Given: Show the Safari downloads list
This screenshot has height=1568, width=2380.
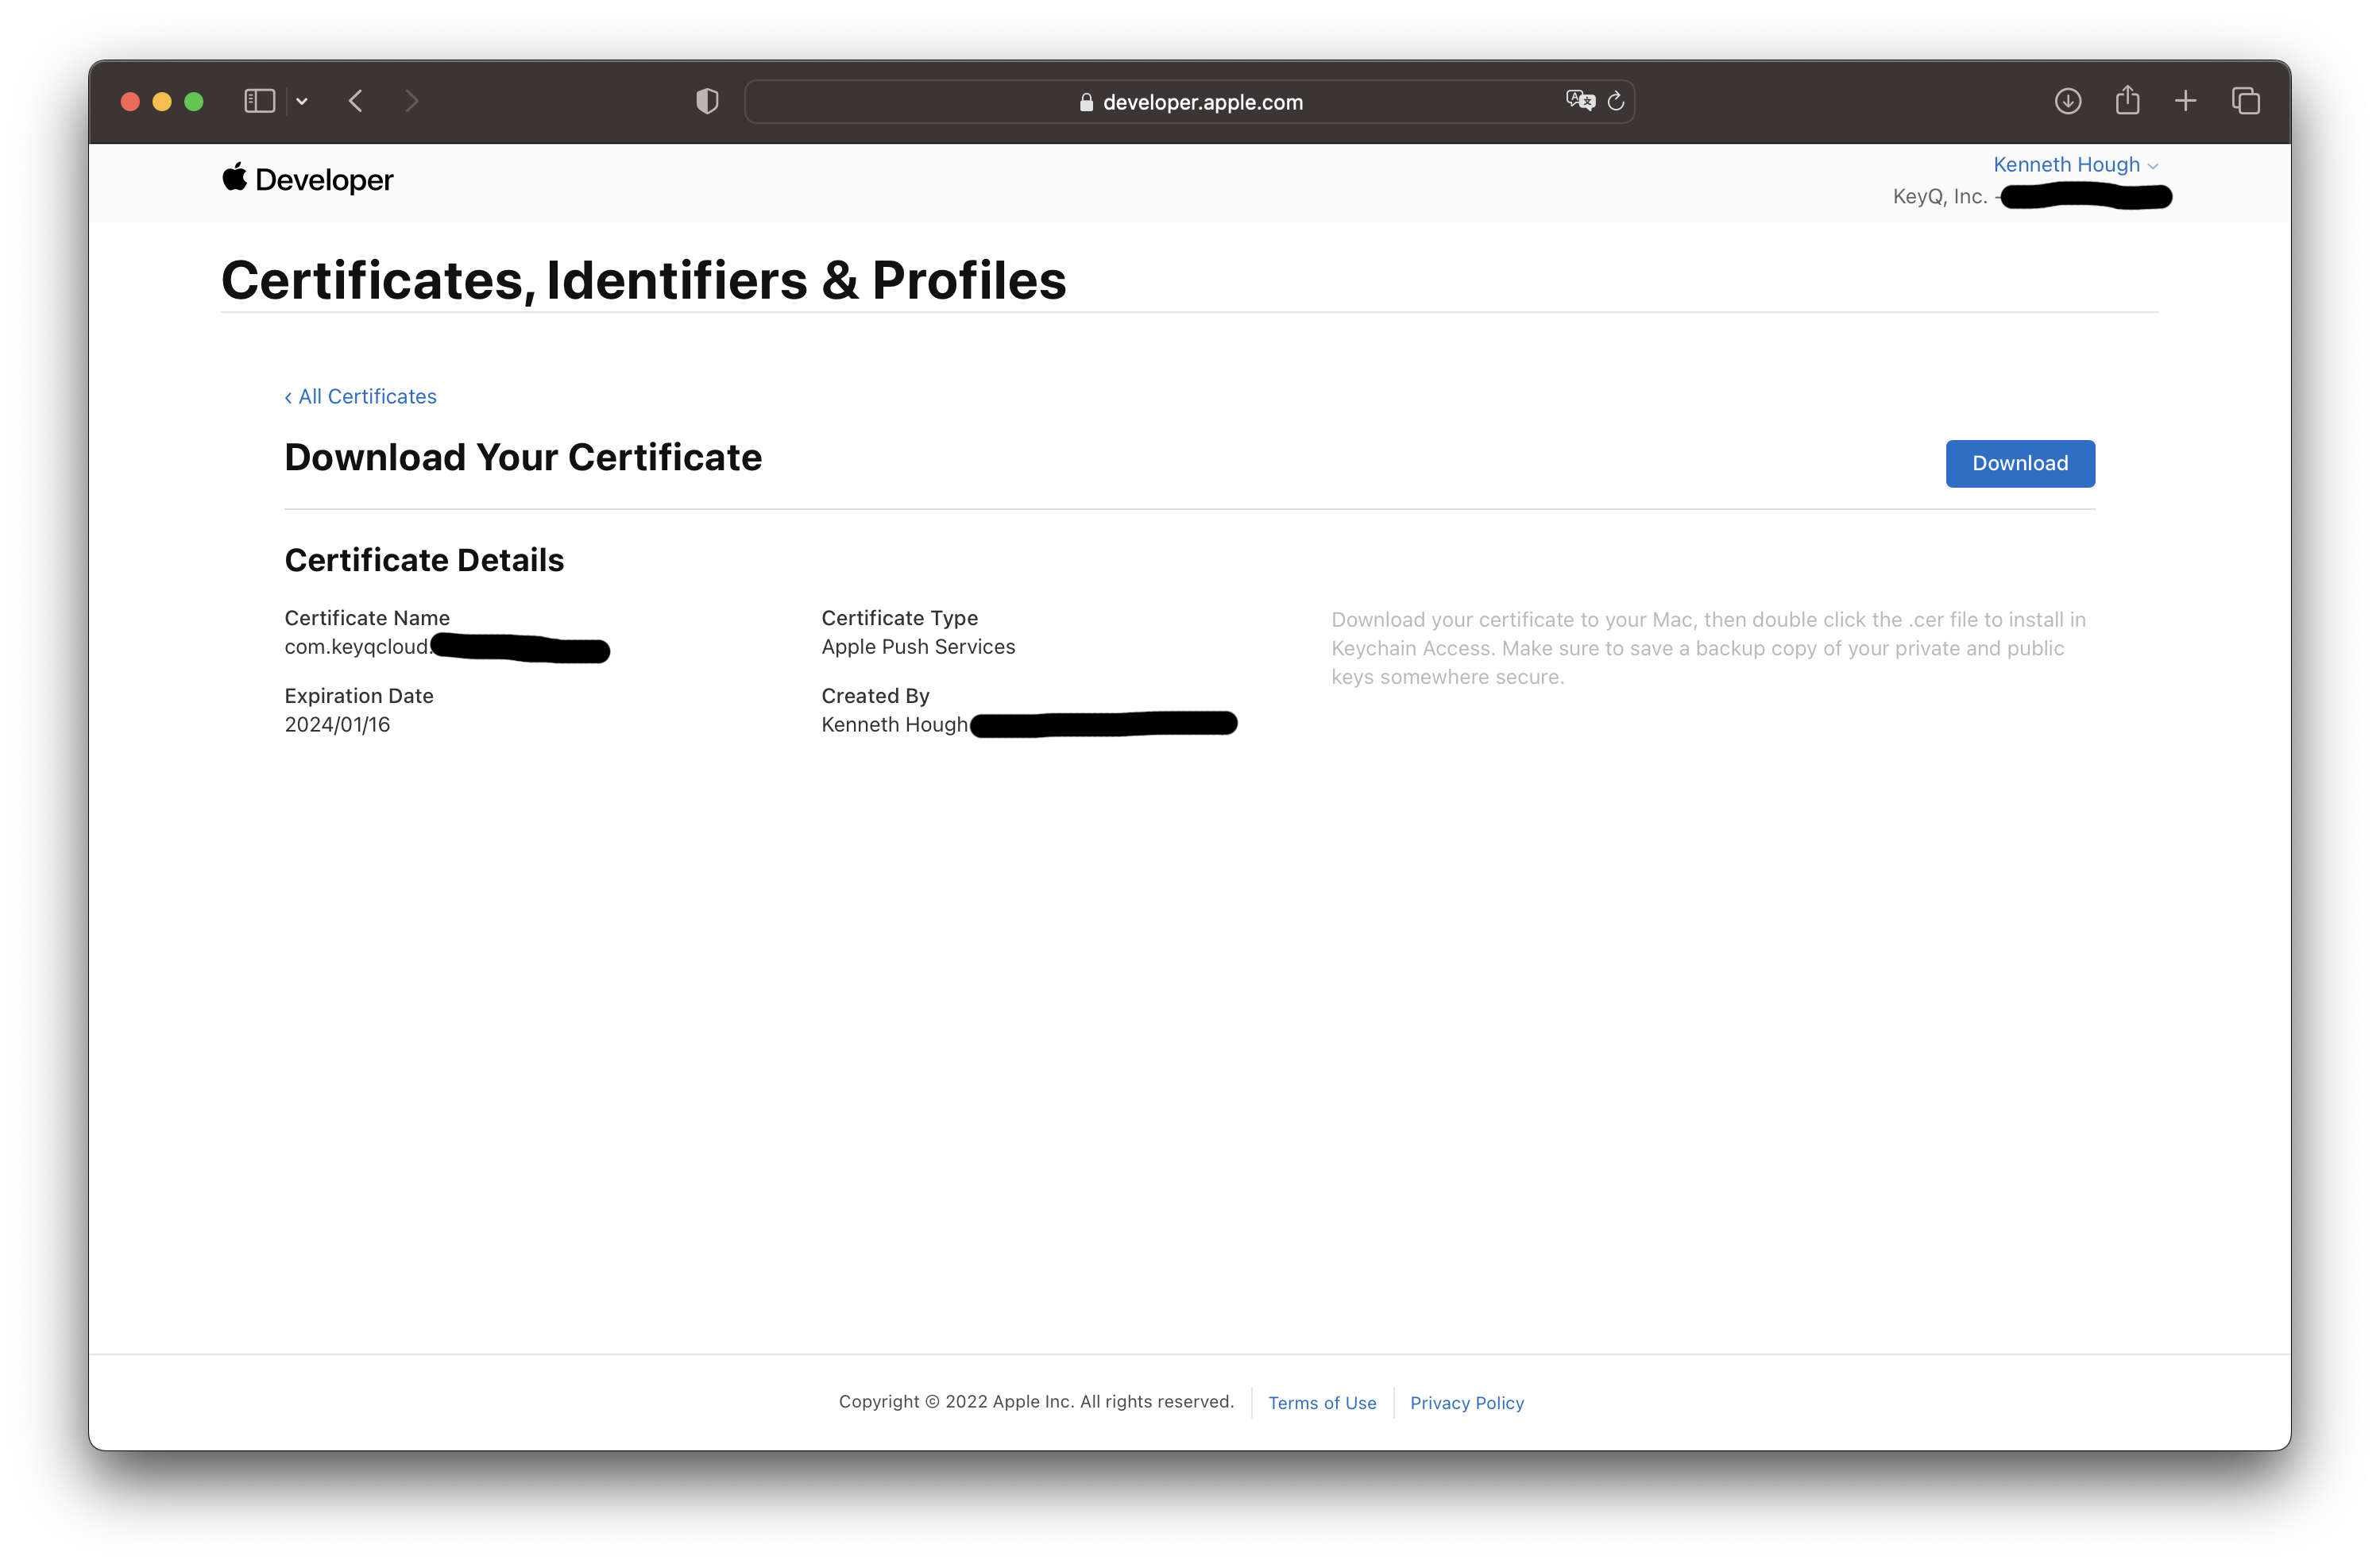Looking at the screenshot, I should 2067,101.
